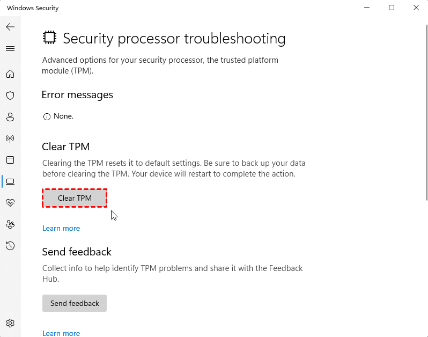Open the hamburger navigation menu
428x337 pixels.
pos(10,48)
